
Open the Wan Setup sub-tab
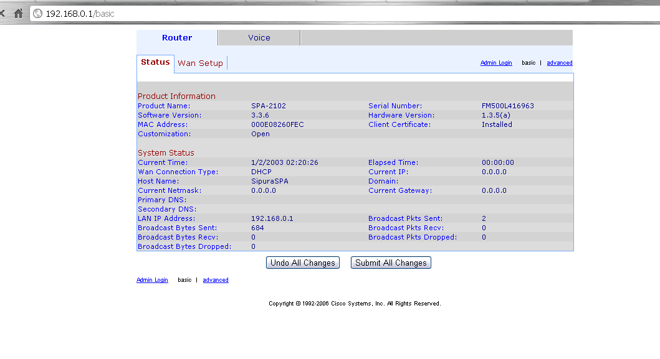tap(200, 63)
